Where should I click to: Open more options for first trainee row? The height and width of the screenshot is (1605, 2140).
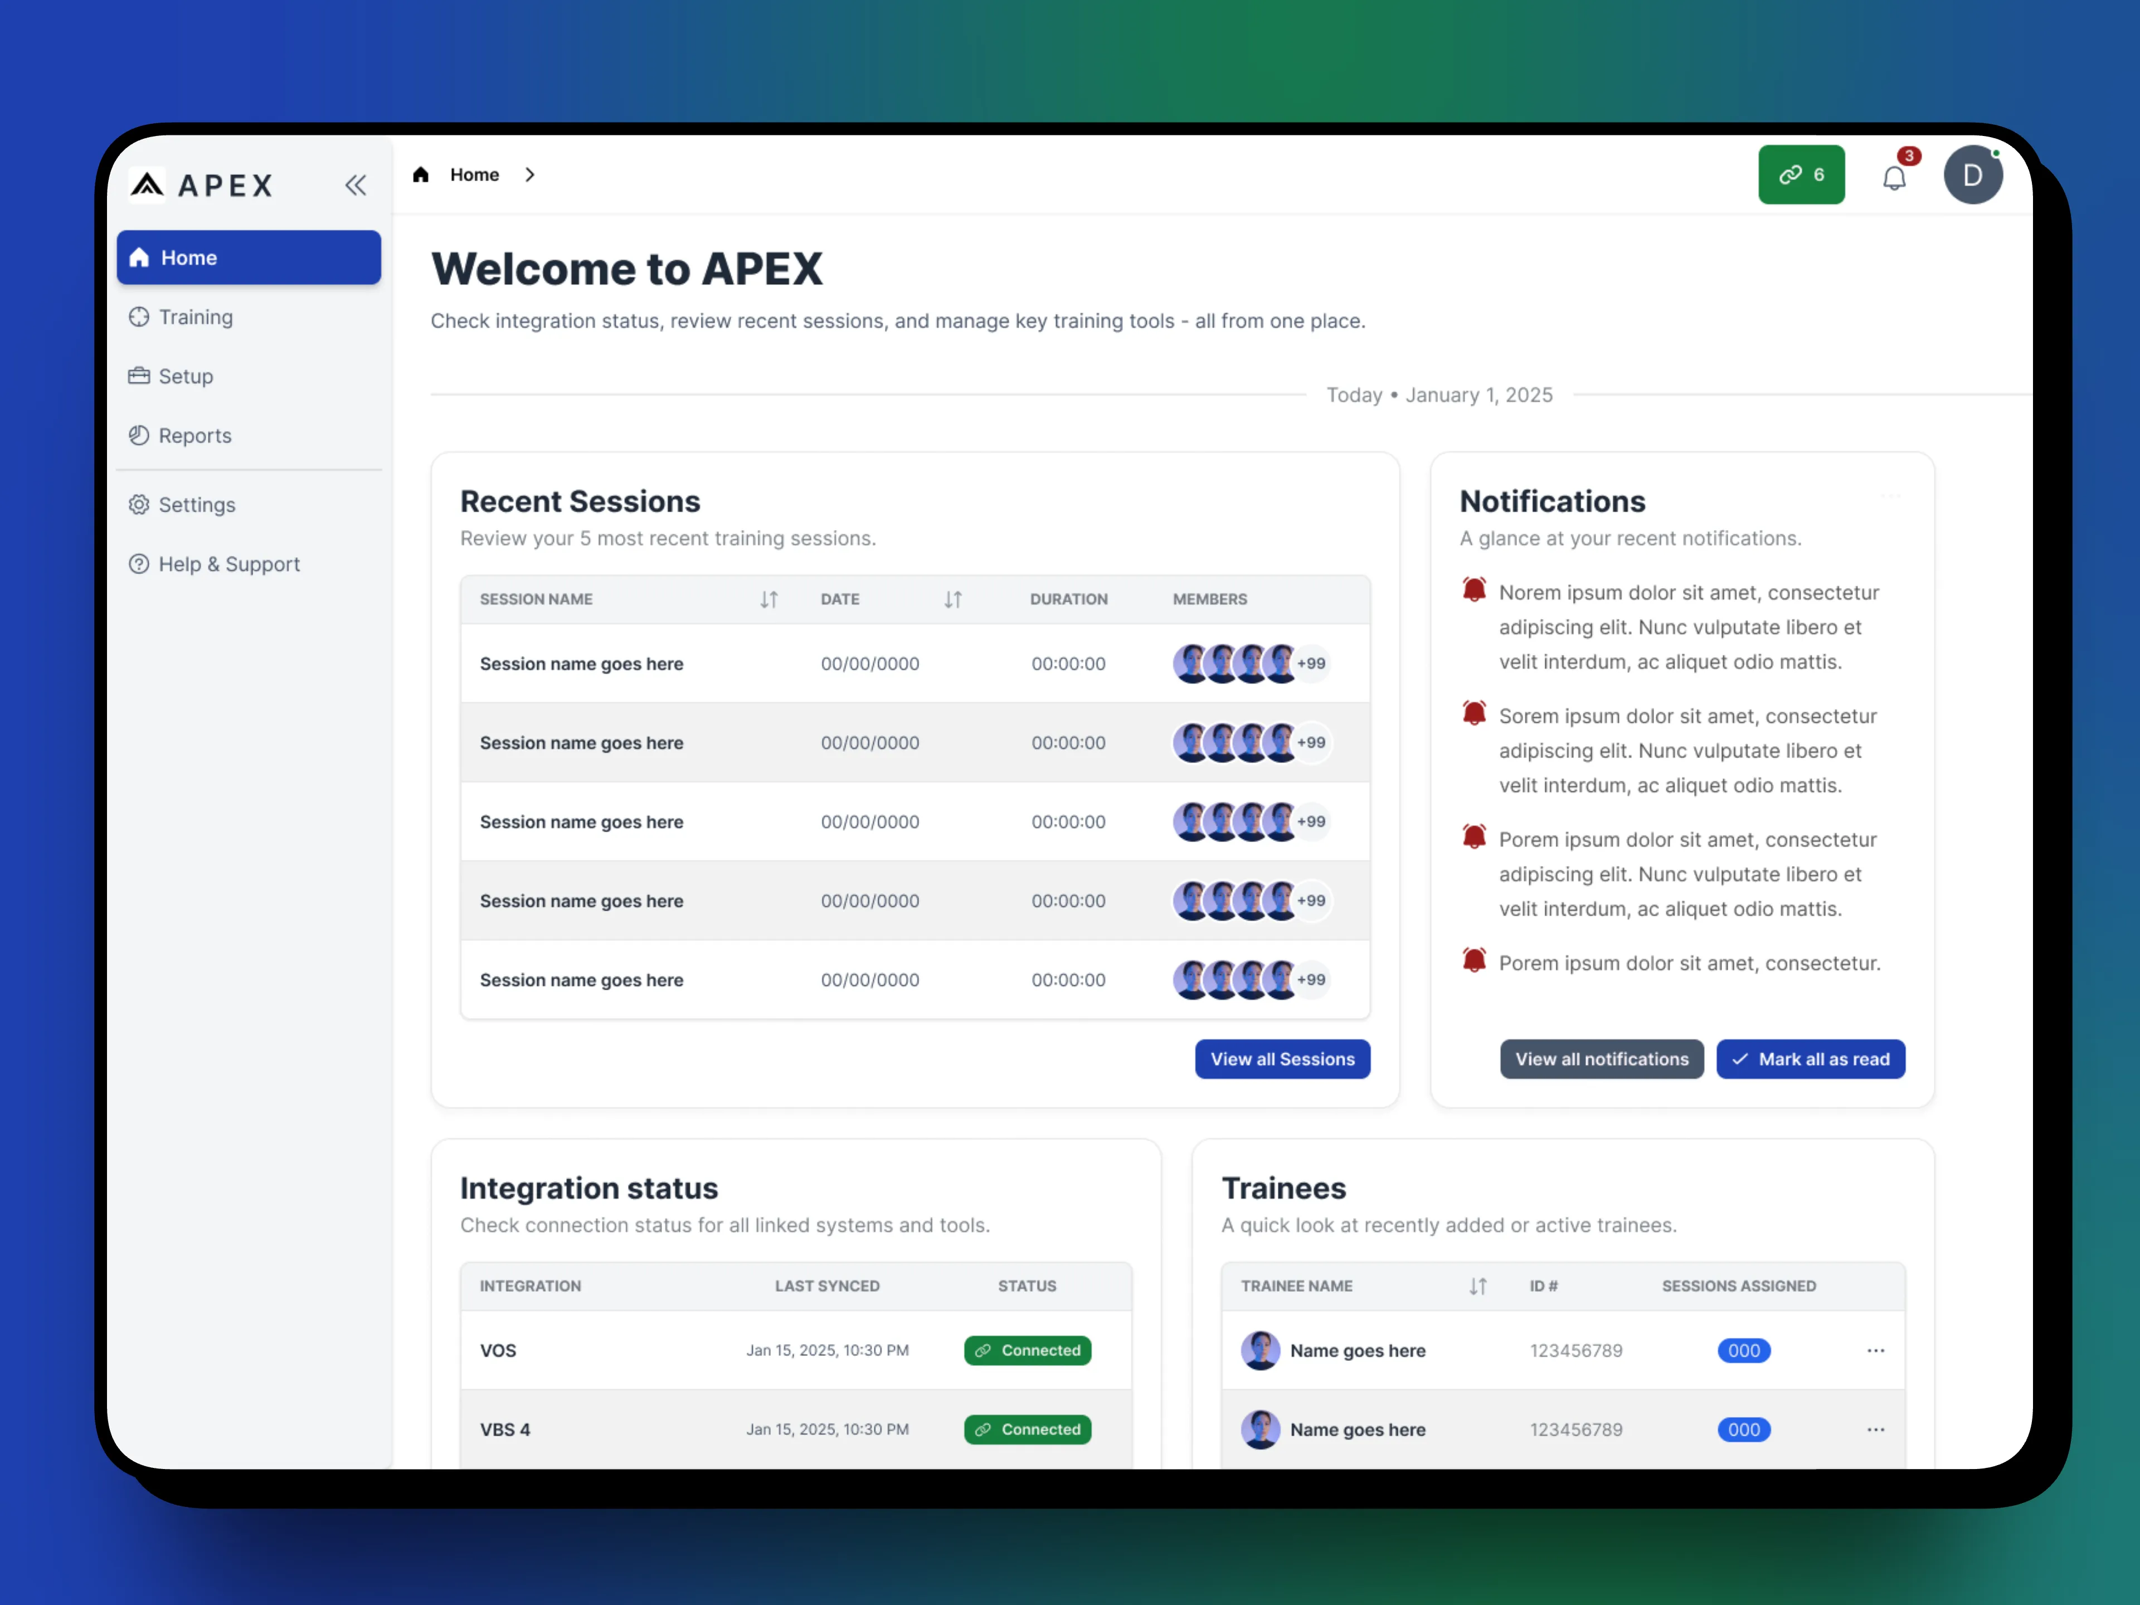pos(1876,1351)
